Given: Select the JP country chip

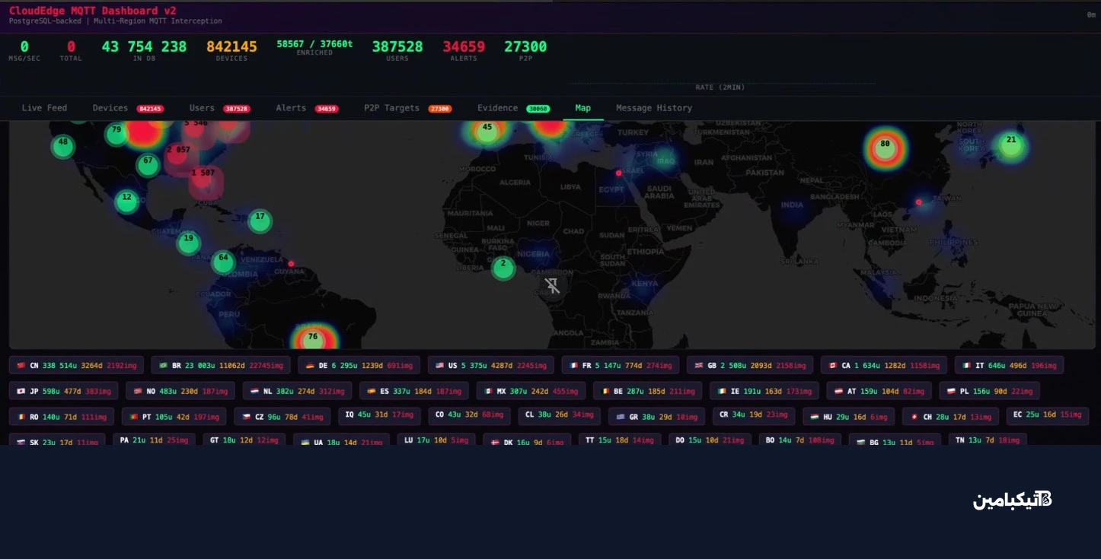Looking at the screenshot, I should (x=63, y=392).
